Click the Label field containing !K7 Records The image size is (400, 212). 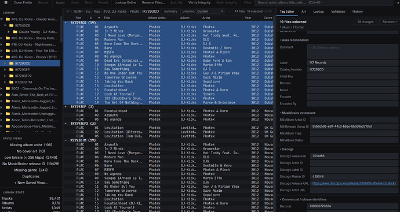click(x=352, y=62)
